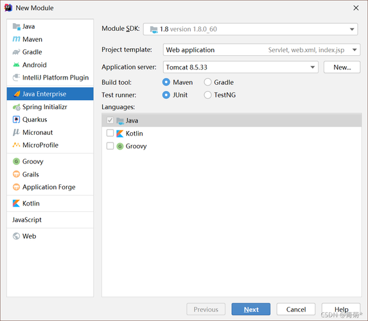Select Grails in the module list

[50, 174]
